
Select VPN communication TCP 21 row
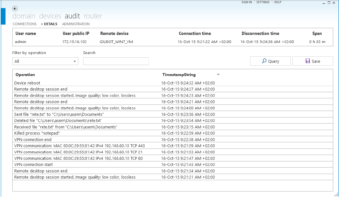point(172,152)
